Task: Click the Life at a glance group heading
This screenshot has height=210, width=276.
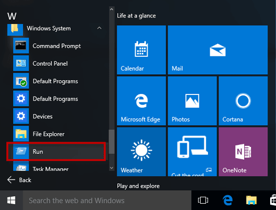Action: point(136,16)
